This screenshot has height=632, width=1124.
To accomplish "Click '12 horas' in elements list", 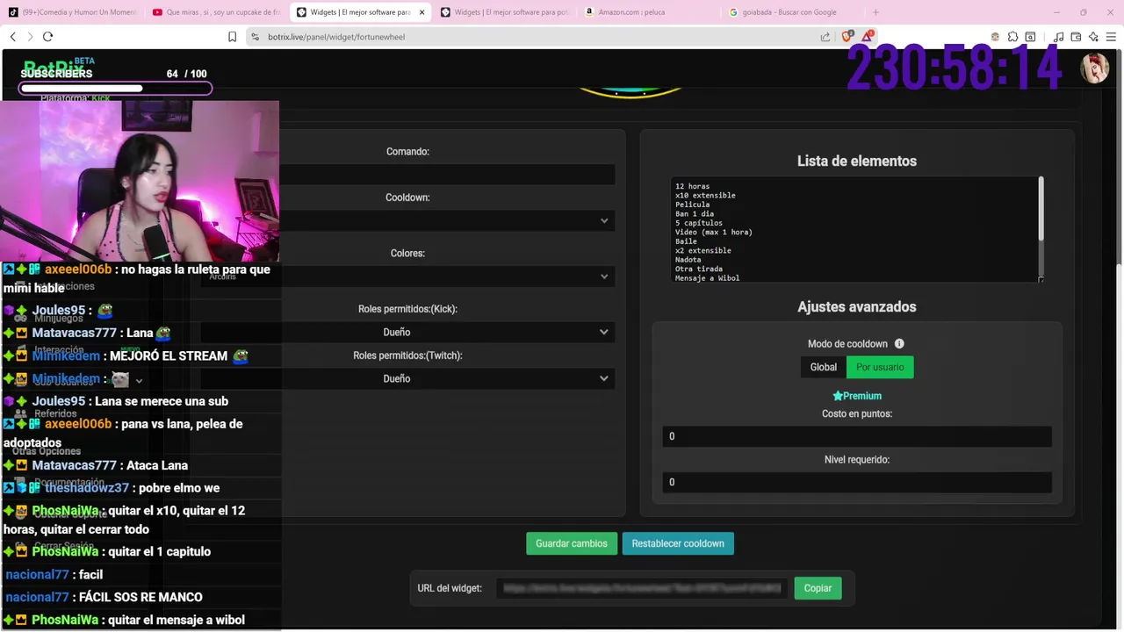I will [x=692, y=186].
